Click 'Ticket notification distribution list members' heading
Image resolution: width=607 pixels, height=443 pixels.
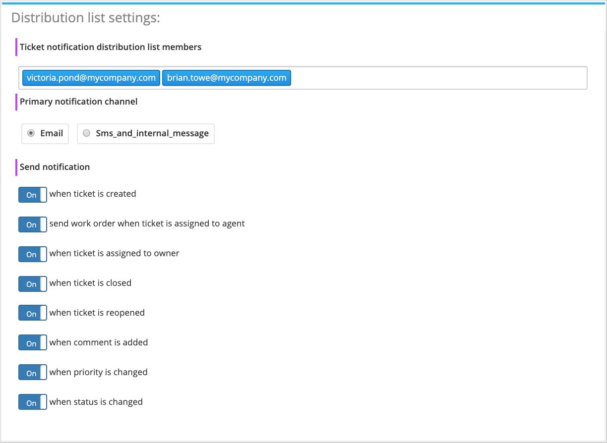tap(111, 47)
